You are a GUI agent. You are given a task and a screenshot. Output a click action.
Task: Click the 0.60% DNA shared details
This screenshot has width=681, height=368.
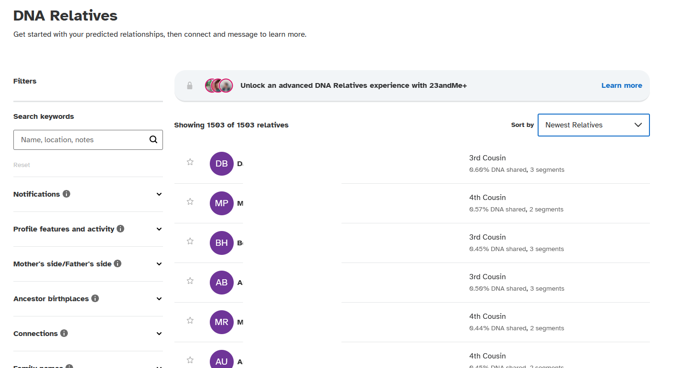click(x=517, y=169)
